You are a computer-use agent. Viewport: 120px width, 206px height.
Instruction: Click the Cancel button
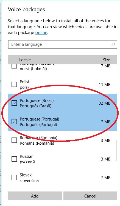tap(90, 196)
